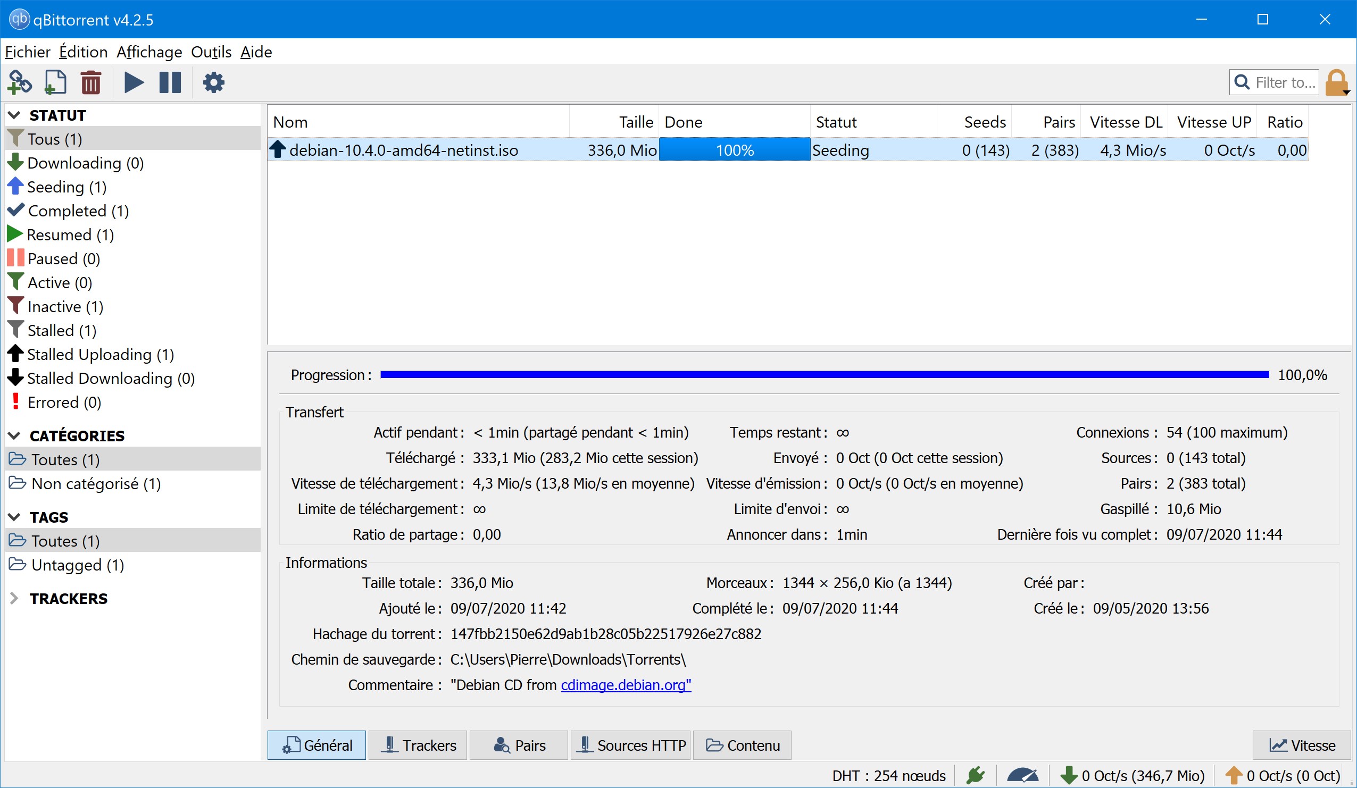Click the add torrent file toolbar icon
Image resolution: width=1357 pixels, height=788 pixels.
(x=55, y=82)
